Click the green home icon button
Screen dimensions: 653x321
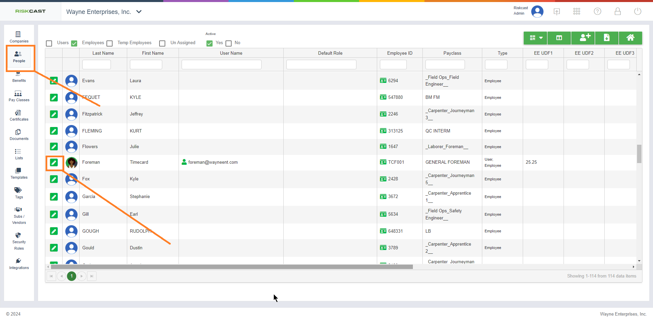click(x=630, y=38)
